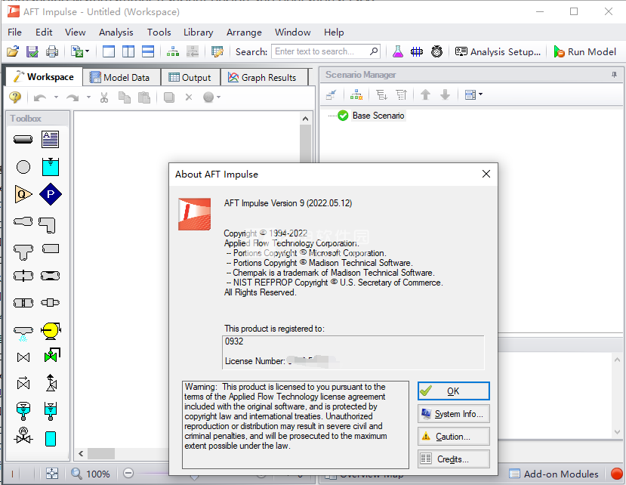Pick the plain Valve junction icon
The width and height of the screenshot is (626, 485).
pyautogui.click(x=23, y=357)
